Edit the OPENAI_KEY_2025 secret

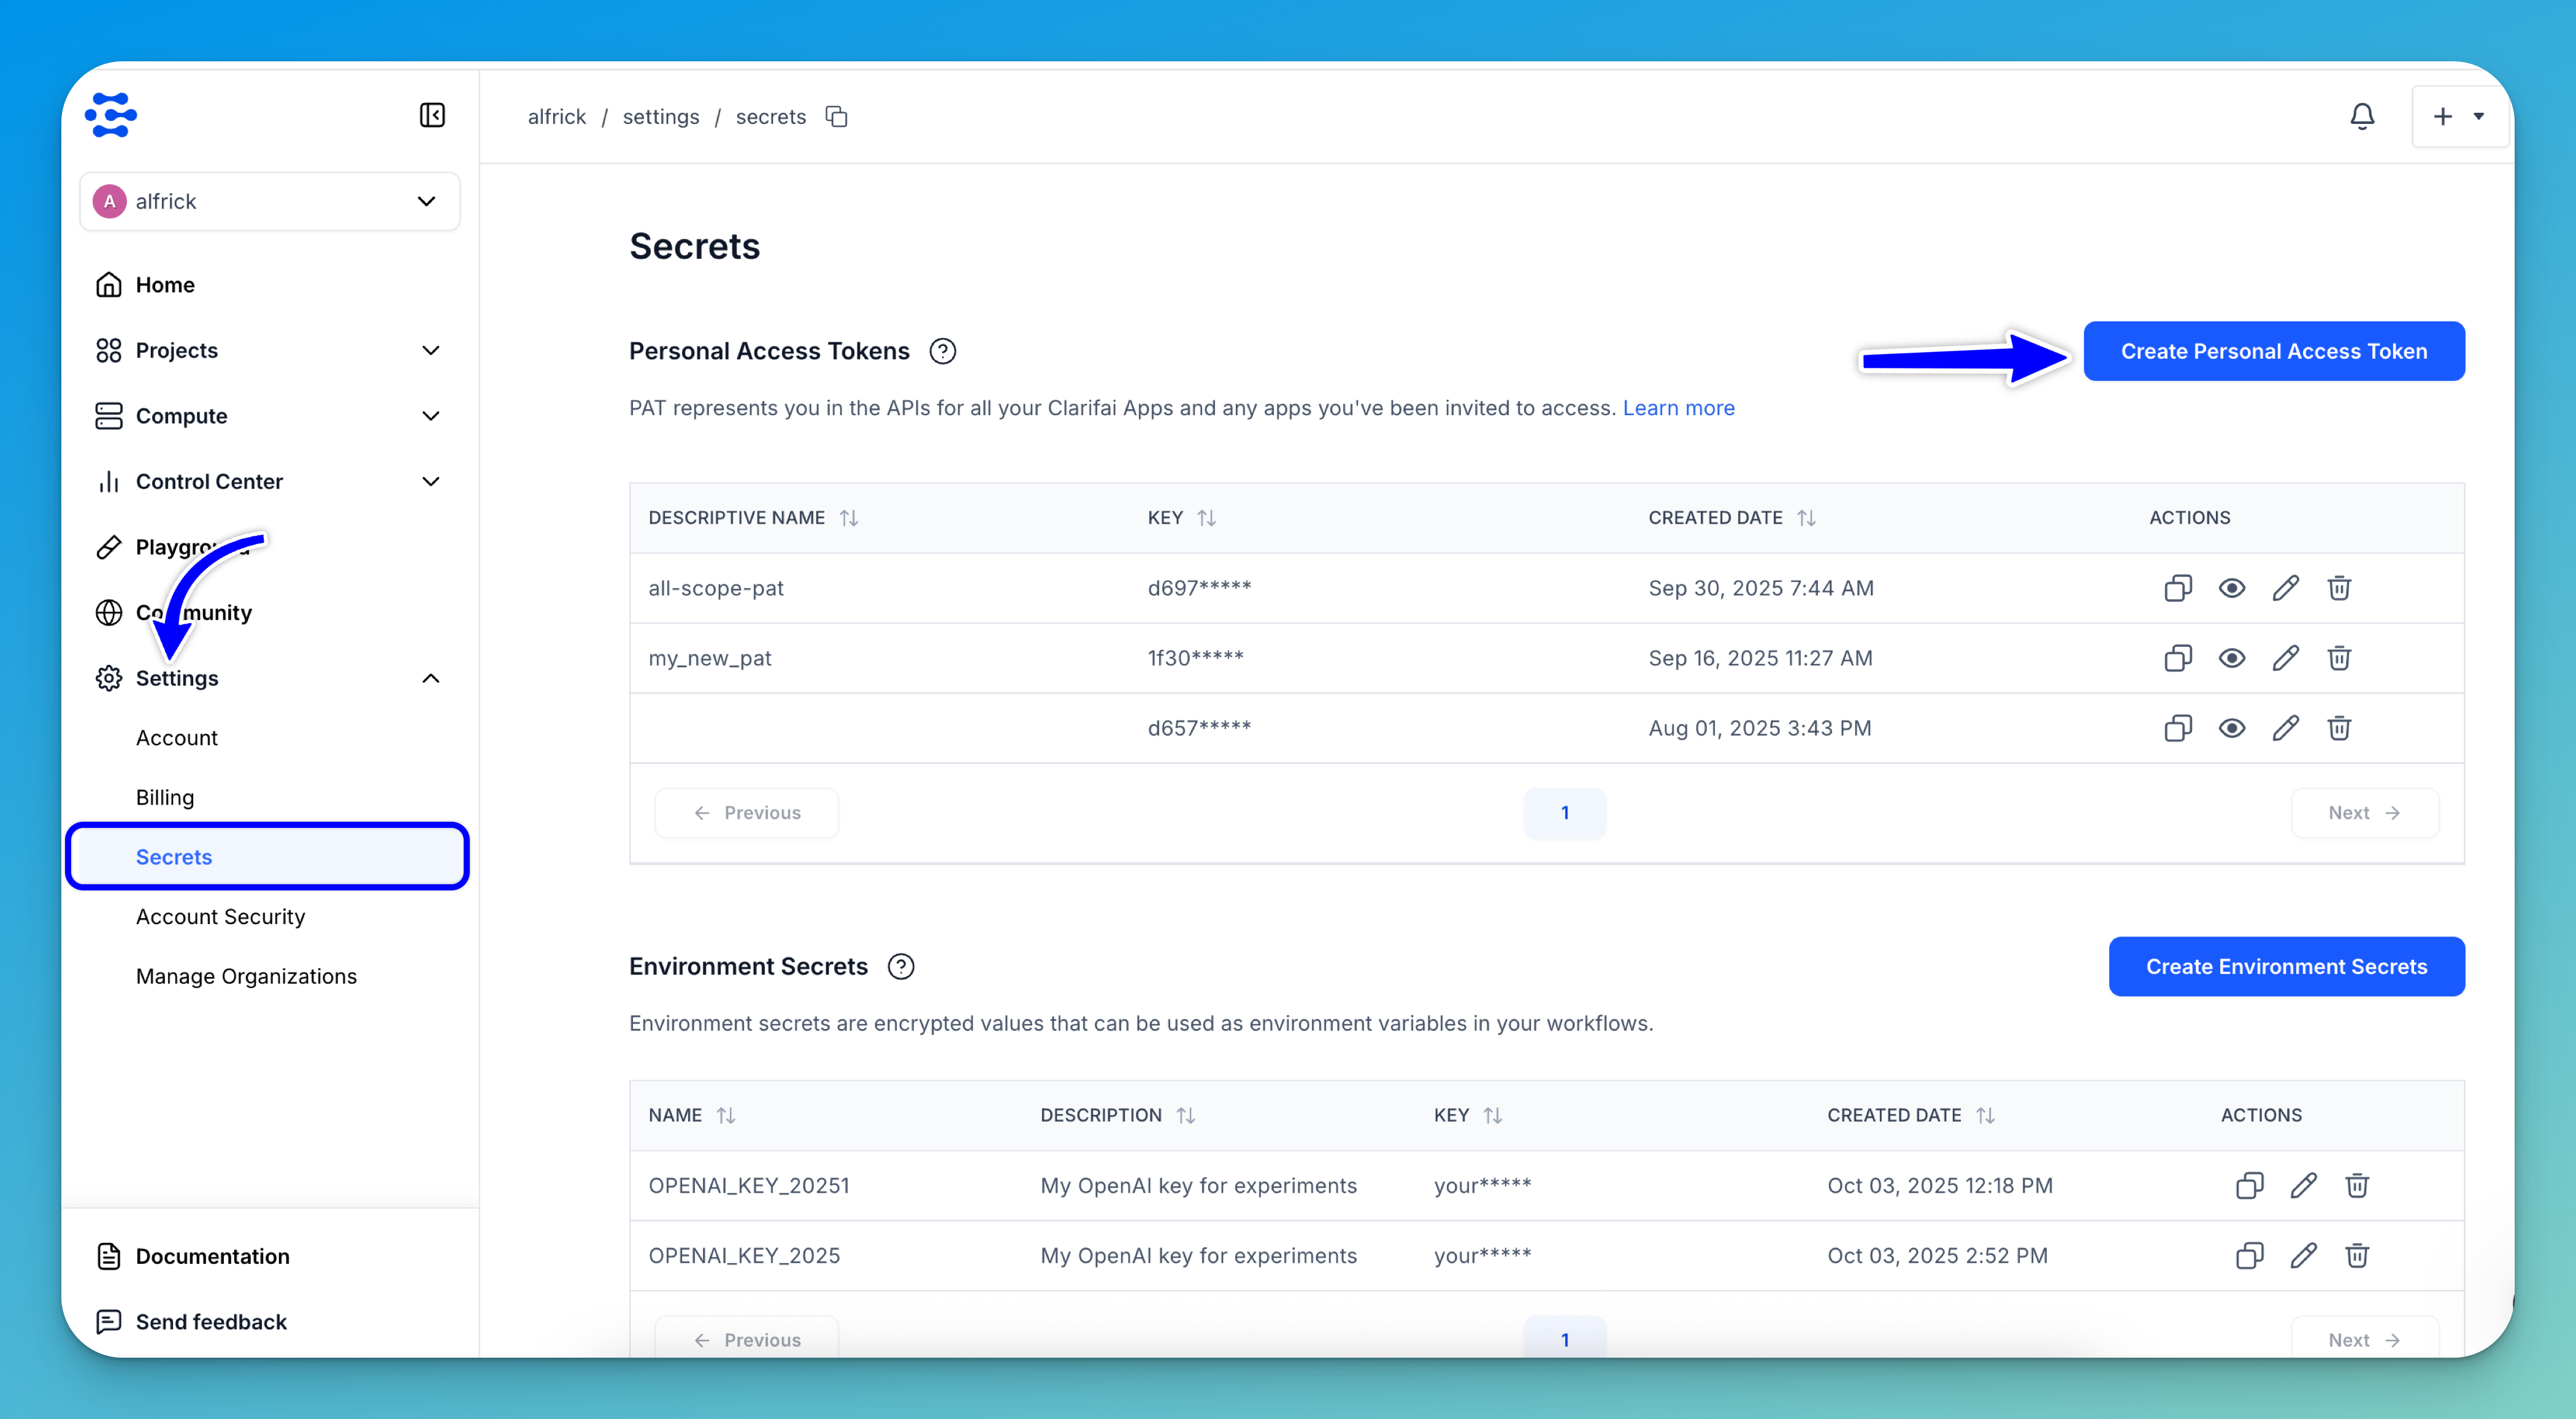click(2303, 1255)
